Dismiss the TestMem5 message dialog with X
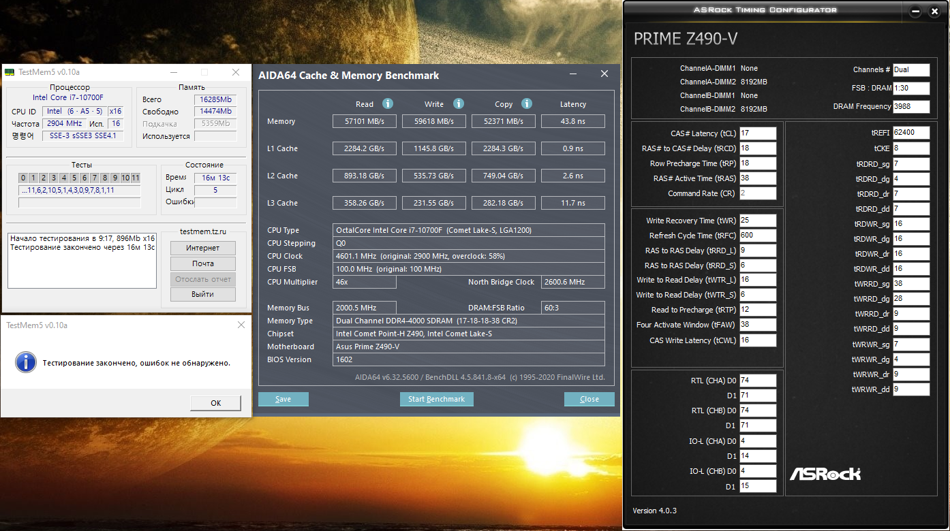 [241, 325]
